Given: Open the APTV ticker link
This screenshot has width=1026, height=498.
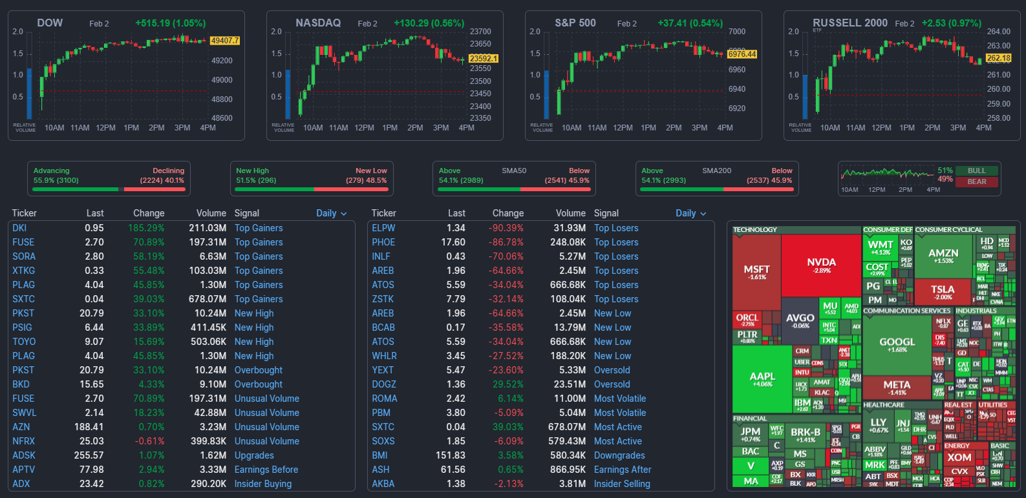Looking at the screenshot, I should (x=24, y=470).
